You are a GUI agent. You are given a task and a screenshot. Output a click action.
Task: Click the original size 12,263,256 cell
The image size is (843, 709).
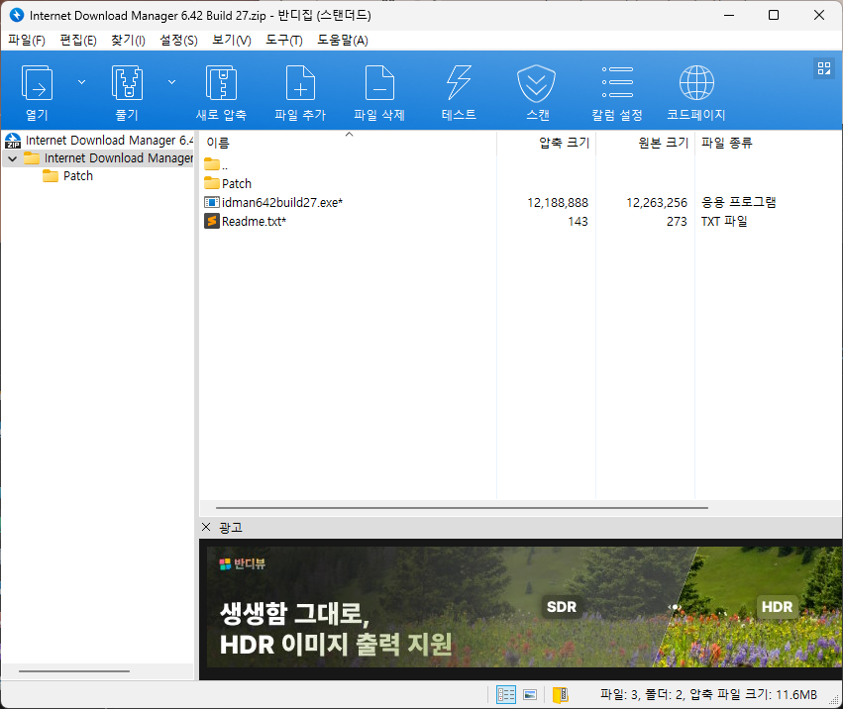tap(657, 203)
